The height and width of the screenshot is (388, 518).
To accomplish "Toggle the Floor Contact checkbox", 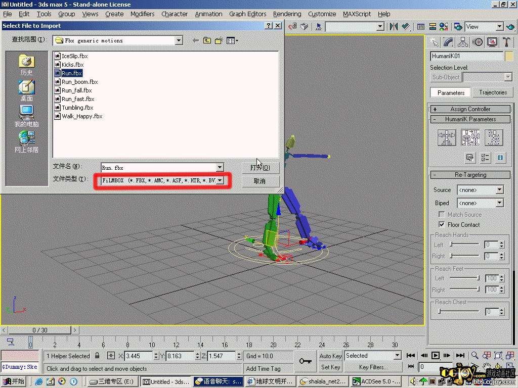I will (x=441, y=224).
